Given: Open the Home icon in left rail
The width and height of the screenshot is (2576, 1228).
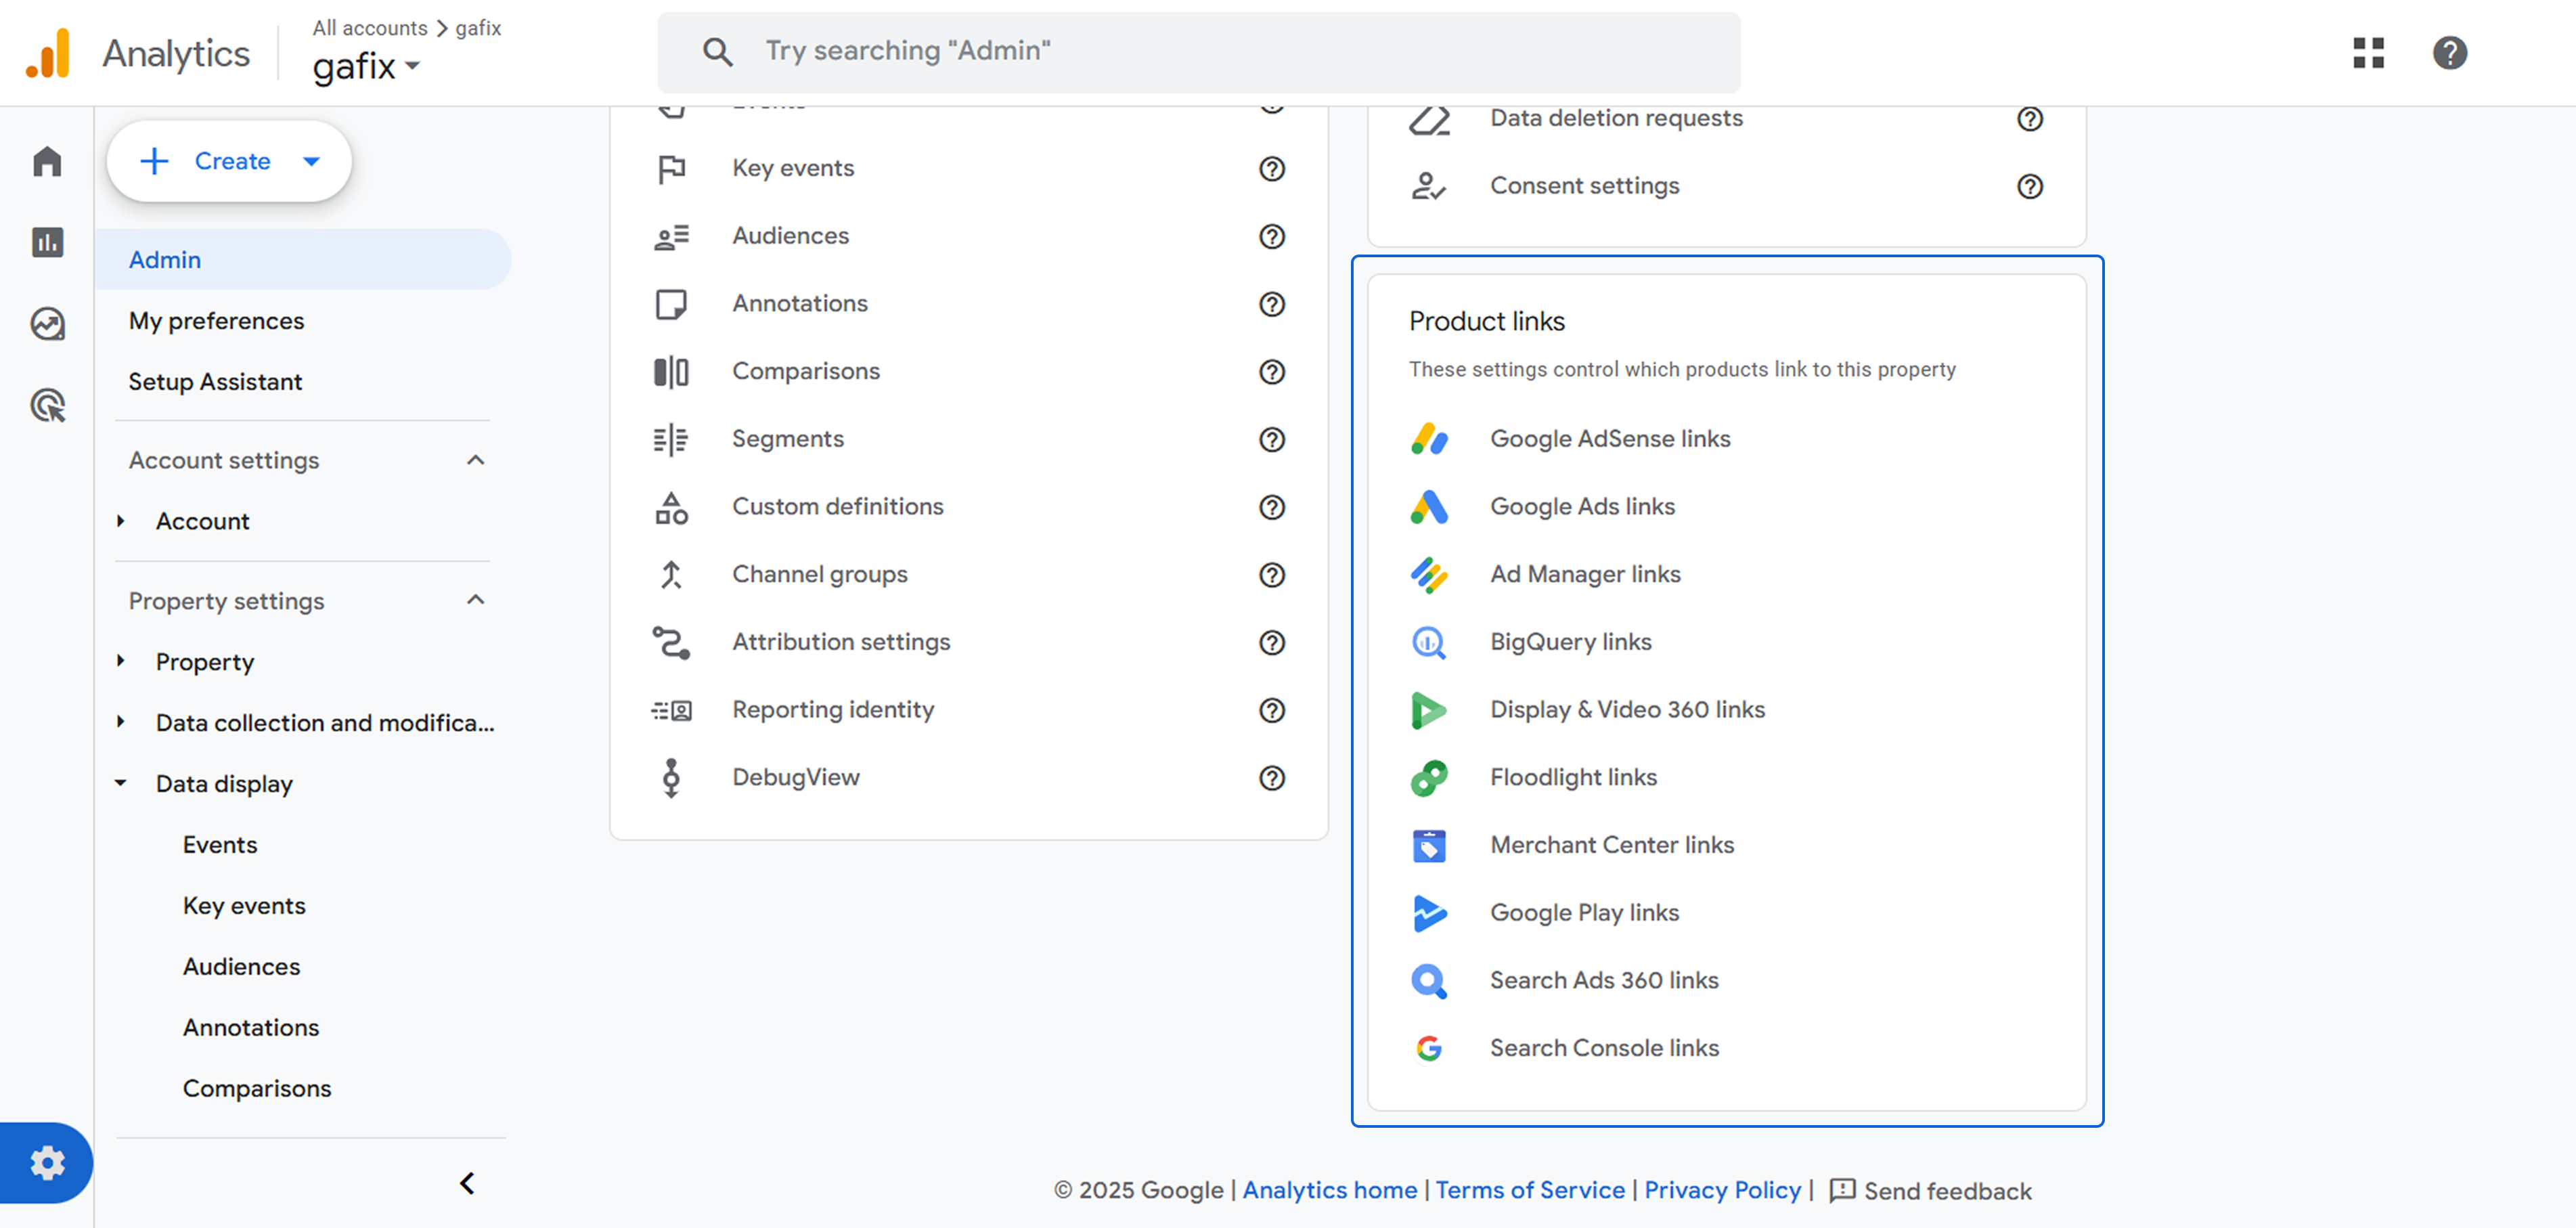Looking at the screenshot, I should (47, 161).
